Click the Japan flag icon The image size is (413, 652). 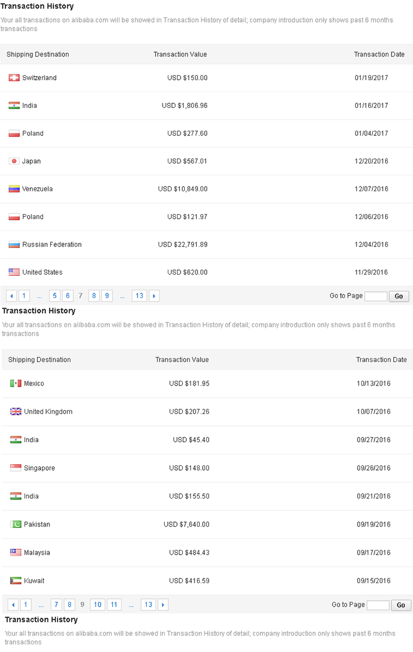[x=14, y=161]
